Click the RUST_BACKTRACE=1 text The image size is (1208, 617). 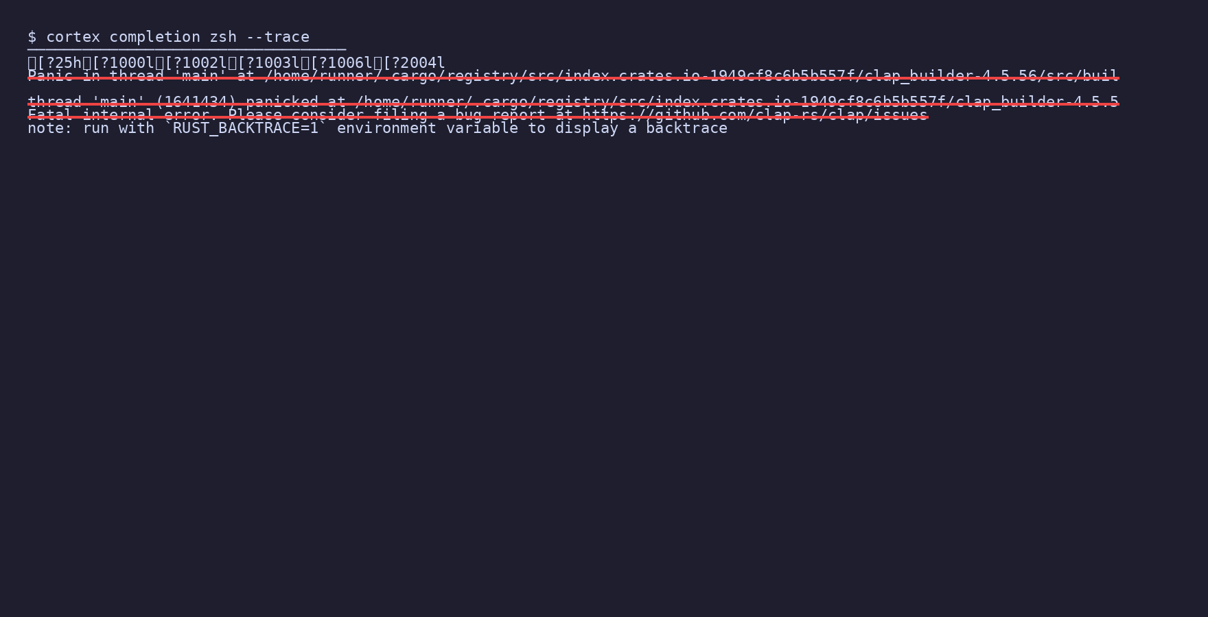pos(246,128)
